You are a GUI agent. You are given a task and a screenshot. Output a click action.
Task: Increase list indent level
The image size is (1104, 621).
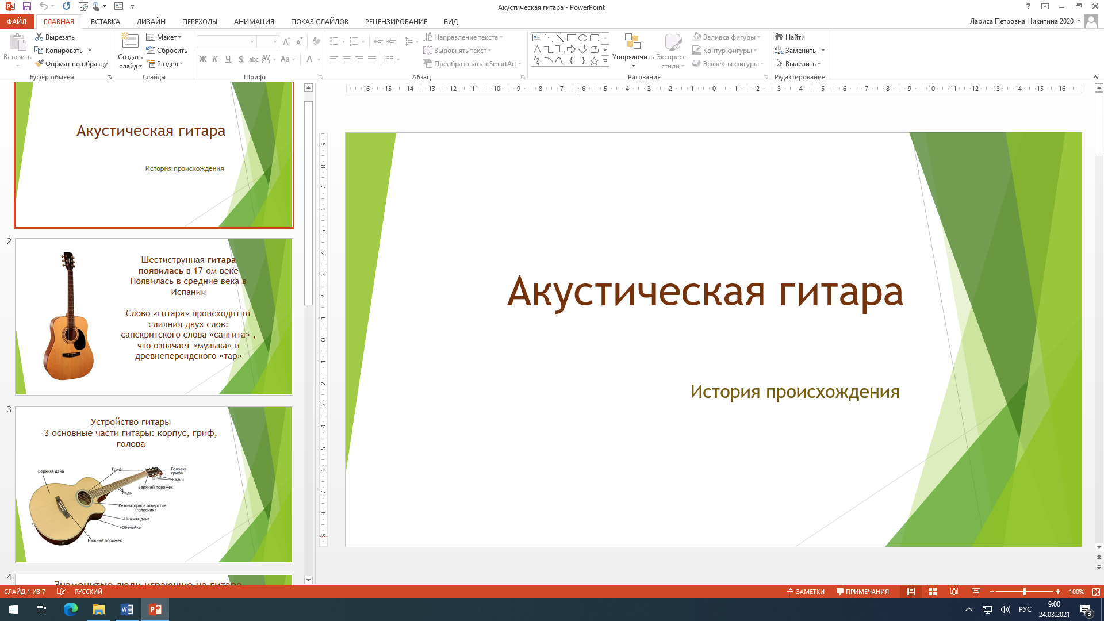pos(391,42)
